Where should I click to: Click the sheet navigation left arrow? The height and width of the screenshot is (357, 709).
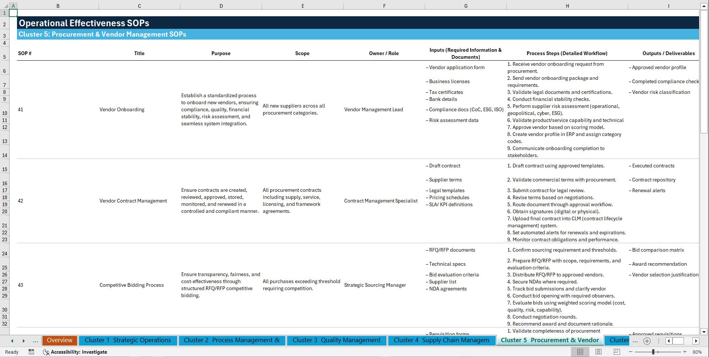click(12, 341)
